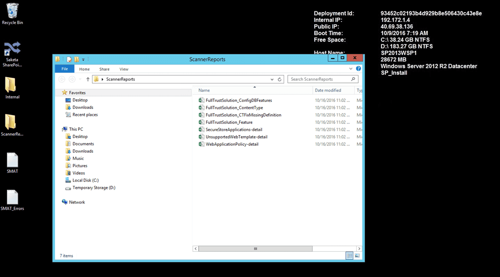
Task: Select the Saketa SharePoint shortcut icon
Action: 12,54
